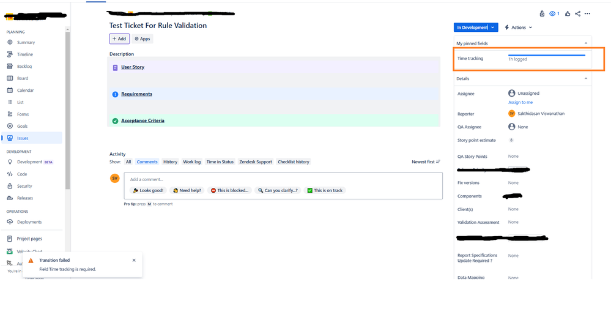Select the Issues sidebar item
611x331 pixels.
pyautogui.click(x=32, y=138)
